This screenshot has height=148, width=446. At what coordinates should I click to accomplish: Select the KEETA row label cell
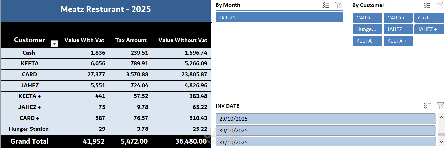pyautogui.click(x=29, y=64)
